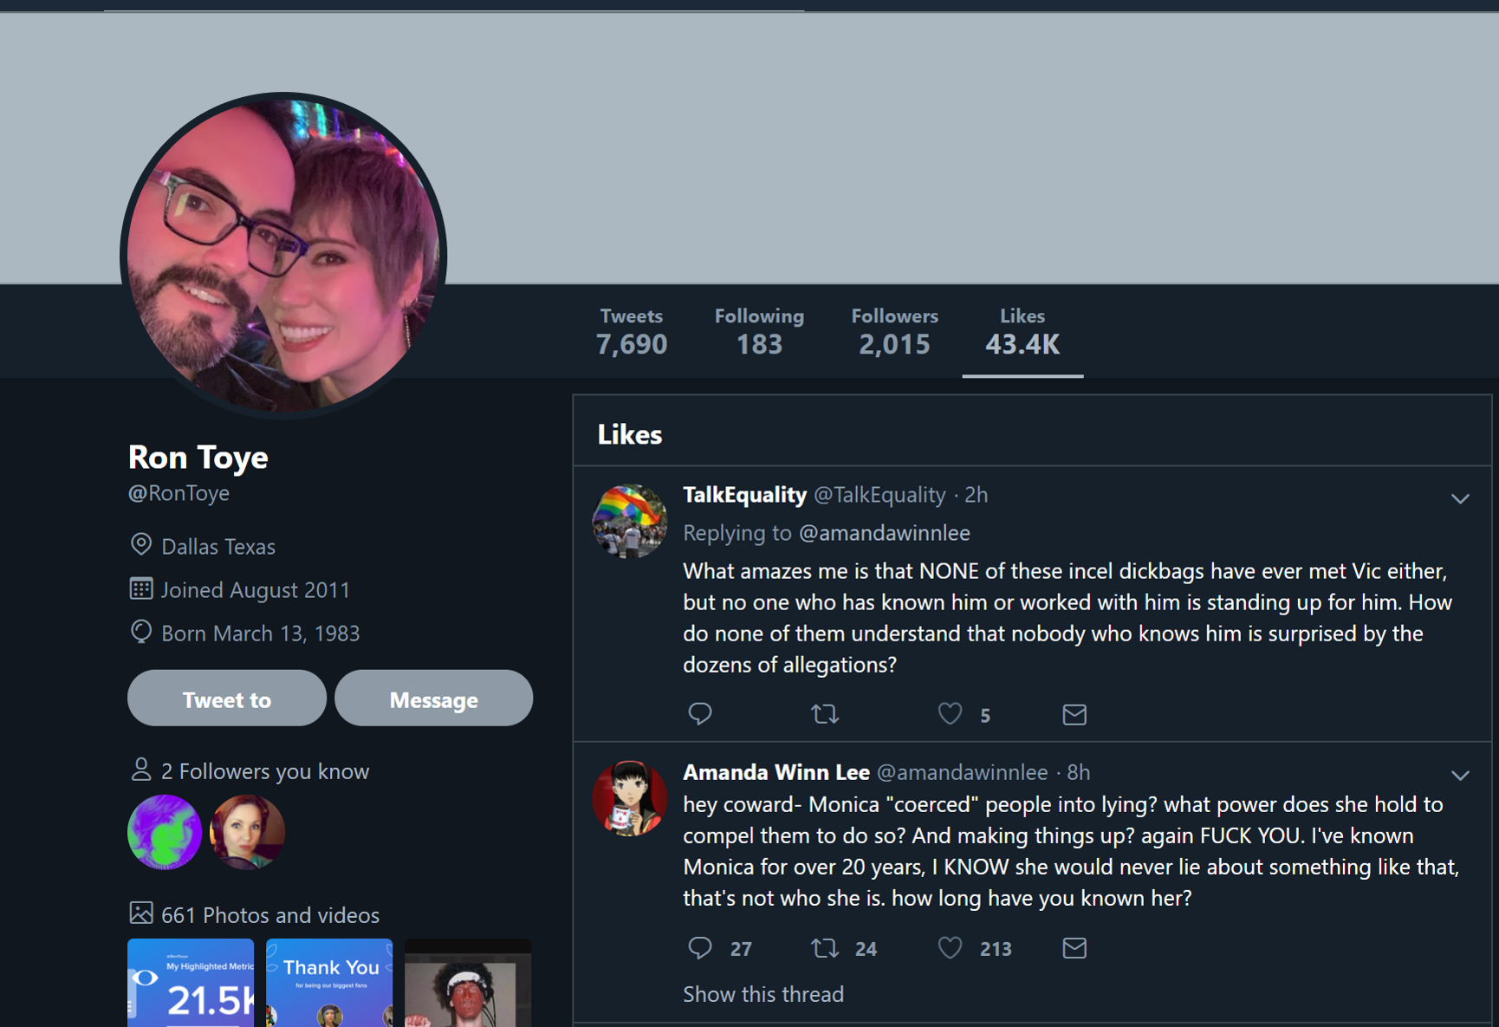Open Show this thread link
This screenshot has width=1499, height=1027.
763,994
